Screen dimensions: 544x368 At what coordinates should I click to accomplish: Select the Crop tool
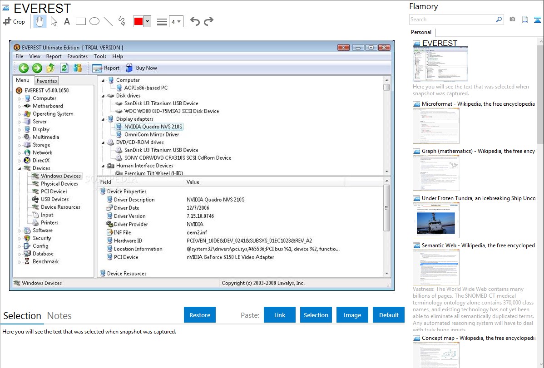tap(14, 21)
